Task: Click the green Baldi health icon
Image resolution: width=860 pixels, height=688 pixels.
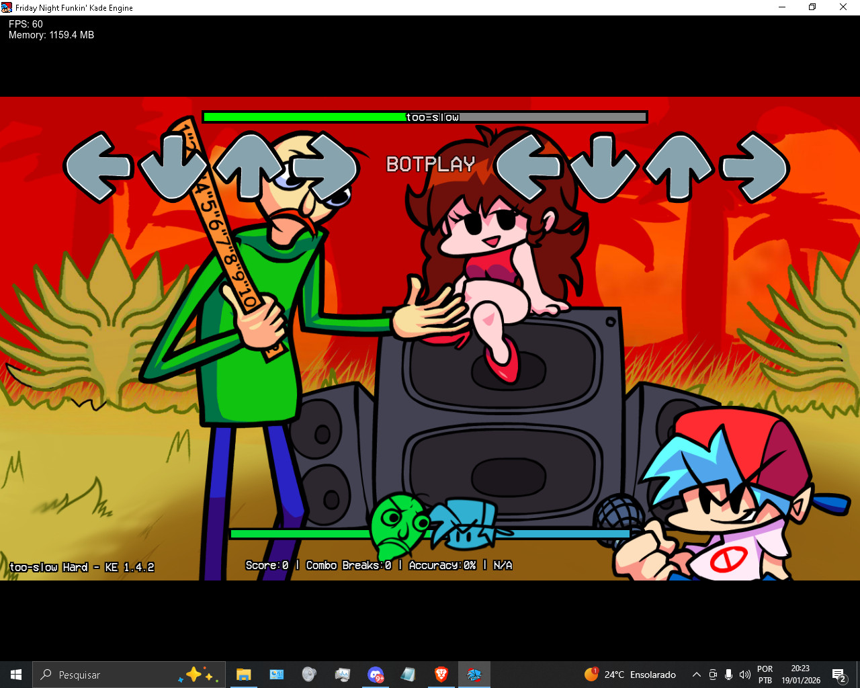Action: [400, 526]
